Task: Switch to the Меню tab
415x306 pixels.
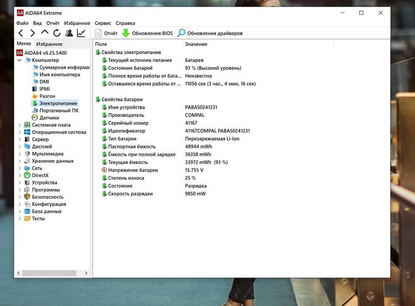Action: pyautogui.click(x=24, y=43)
